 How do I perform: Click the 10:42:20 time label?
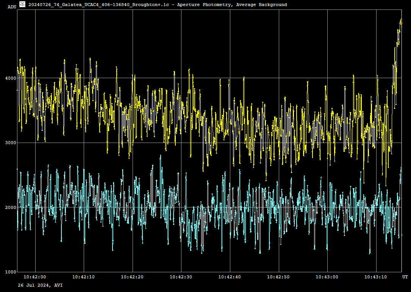coord(132,277)
